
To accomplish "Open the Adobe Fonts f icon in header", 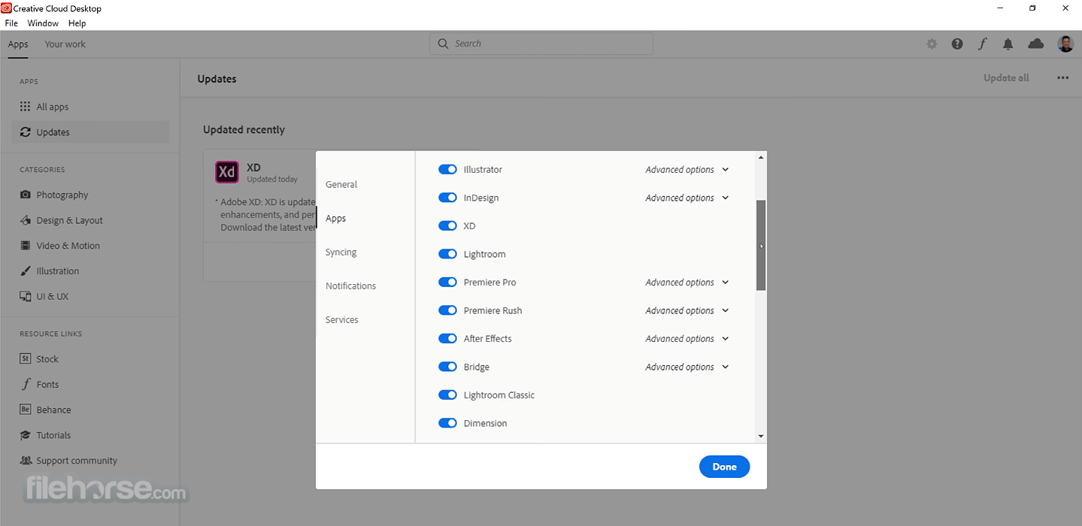I will tap(982, 44).
